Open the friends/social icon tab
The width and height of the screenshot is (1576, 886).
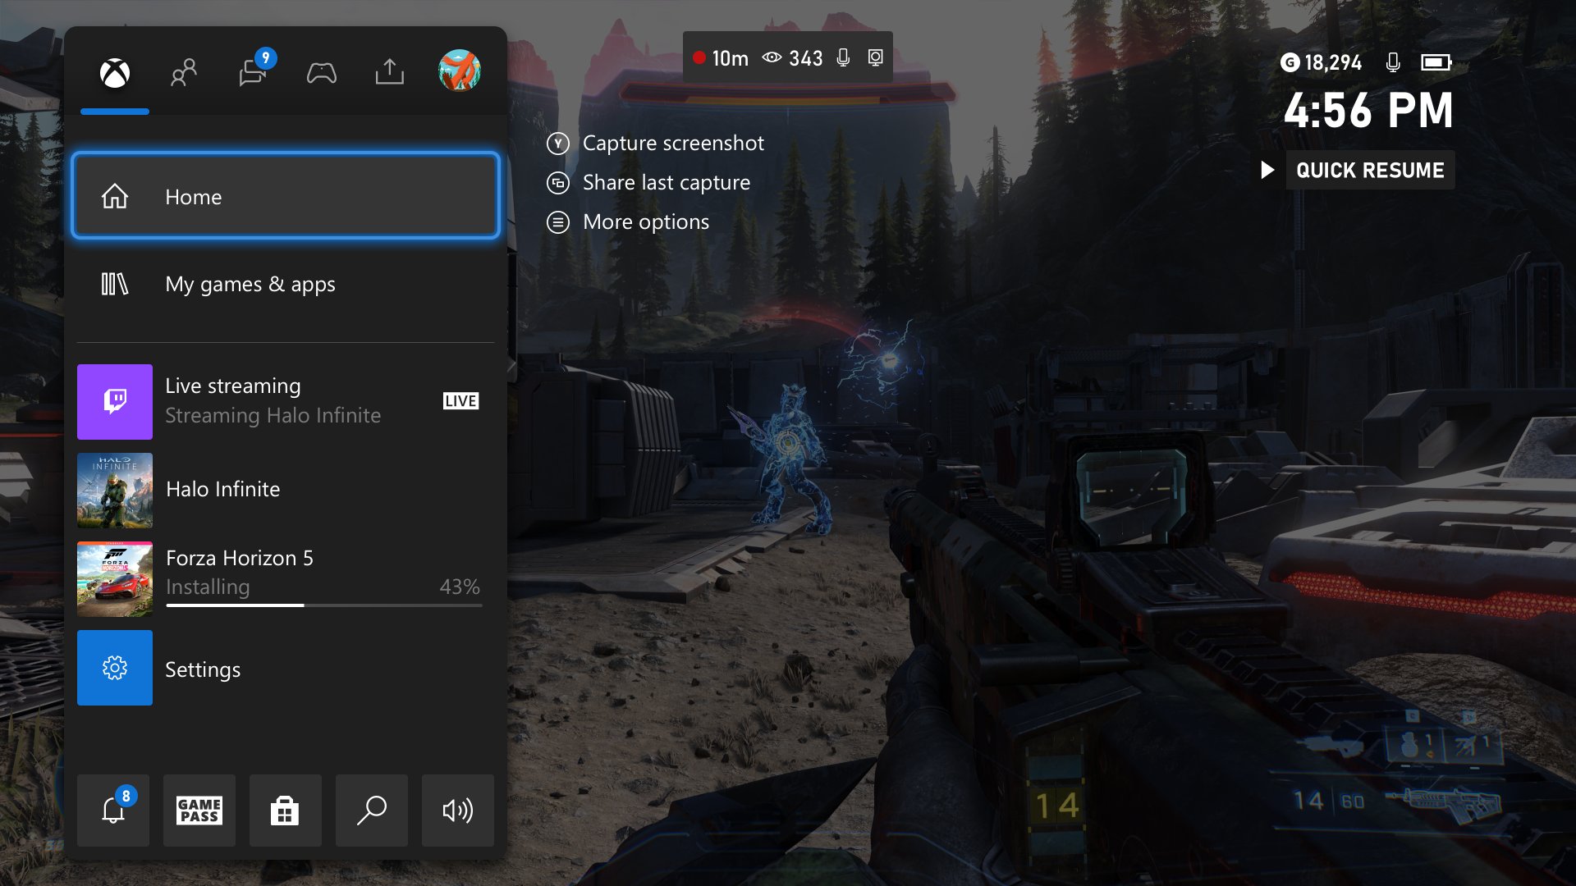182,72
